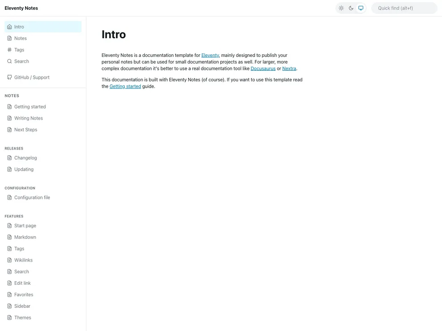Open Tags note under Features
The height and width of the screenshot is (331, 442).
click(43, 249)
